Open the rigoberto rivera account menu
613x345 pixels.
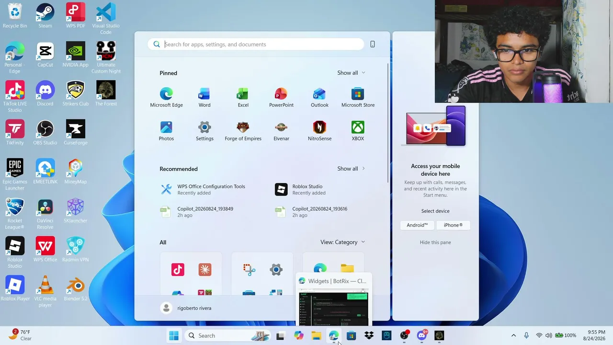point(187,308)
